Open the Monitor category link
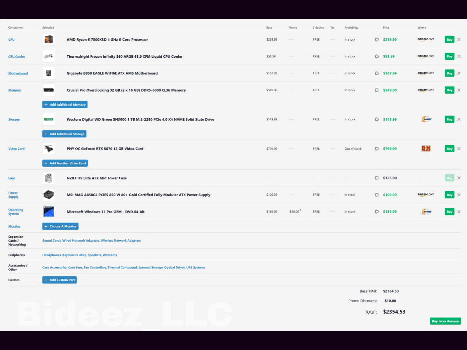Viewport: 467px width, 350px height. pyautogui.click(x=14, y=226)
